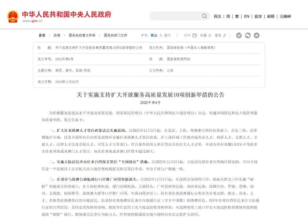Viewport: 308px width, 221px height.
Task: Click the pencil icon next to 留言
Action: click(x=224, y=35)
